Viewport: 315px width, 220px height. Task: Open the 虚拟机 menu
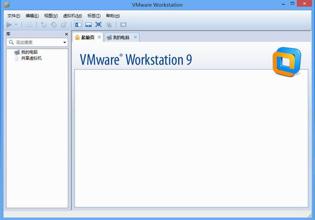pyautogui.click(x=71, y=16)
